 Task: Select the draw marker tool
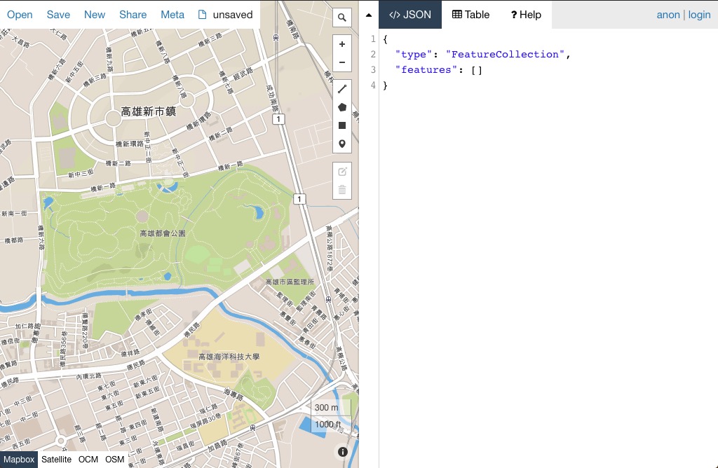pos(341,144)
